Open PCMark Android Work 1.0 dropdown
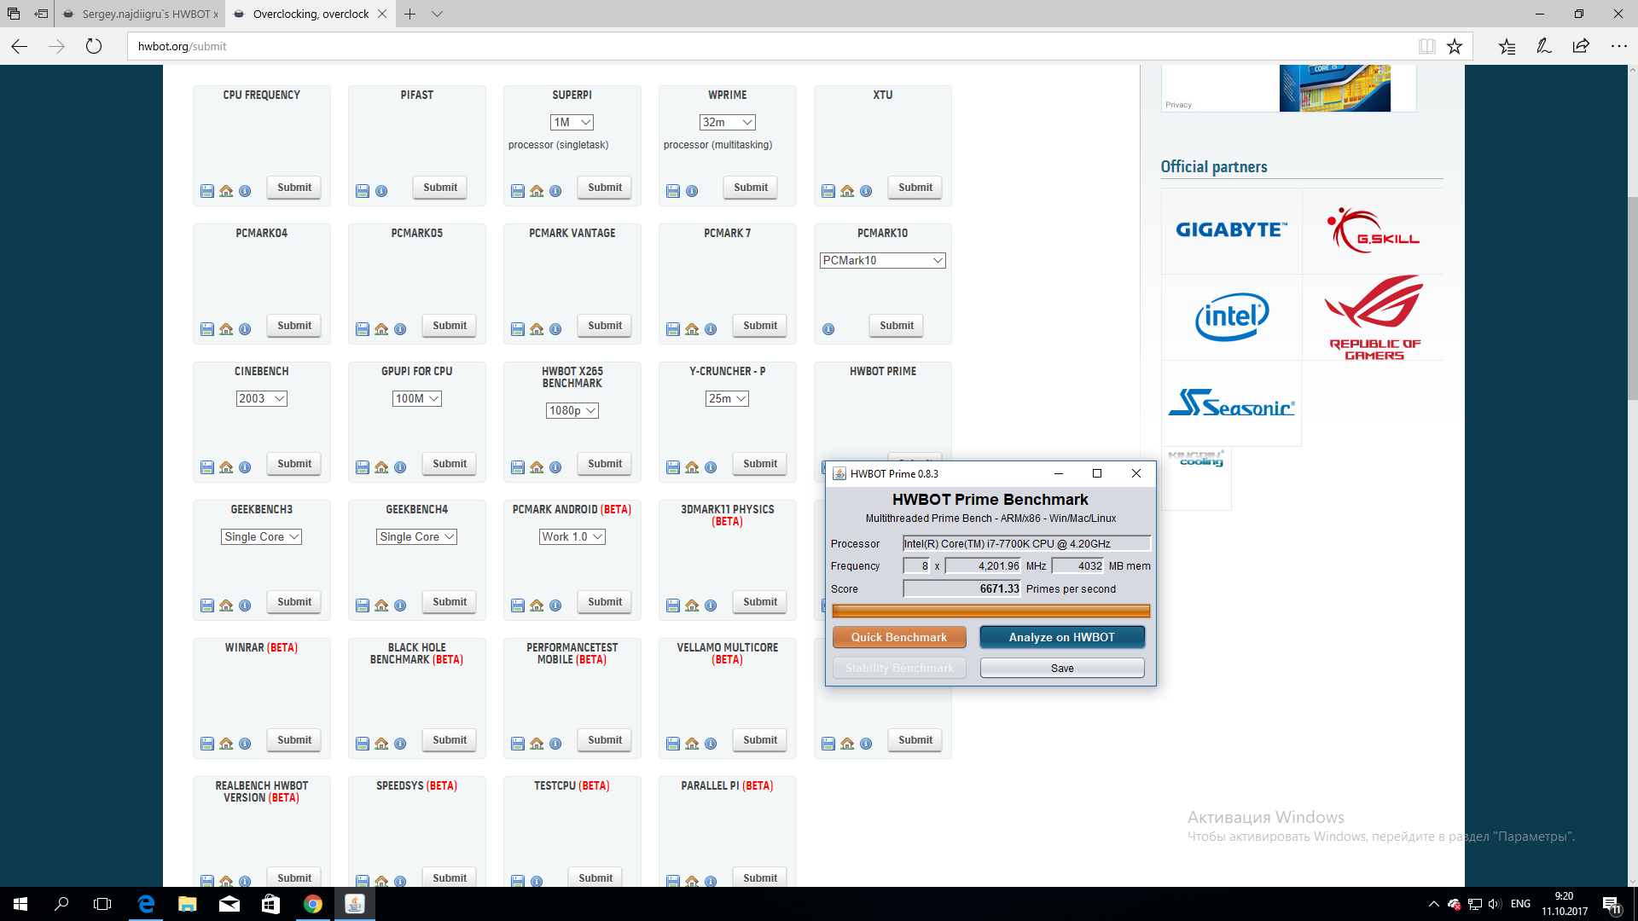1638x921 pixels. click(x=572, y=536)
